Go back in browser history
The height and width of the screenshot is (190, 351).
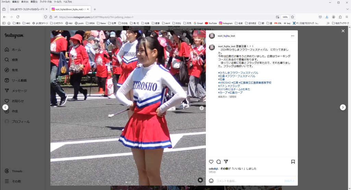pos(4,17)
